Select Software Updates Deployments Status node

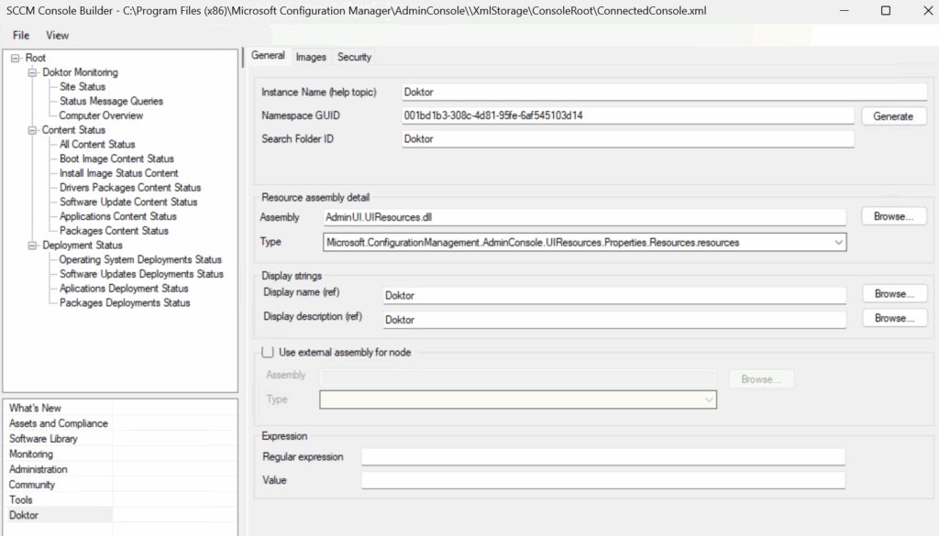tap(141, 274)
